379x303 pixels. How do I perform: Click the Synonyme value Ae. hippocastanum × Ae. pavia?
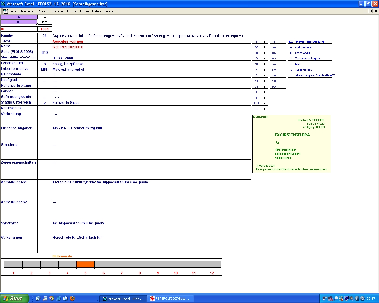coord(78,223)
